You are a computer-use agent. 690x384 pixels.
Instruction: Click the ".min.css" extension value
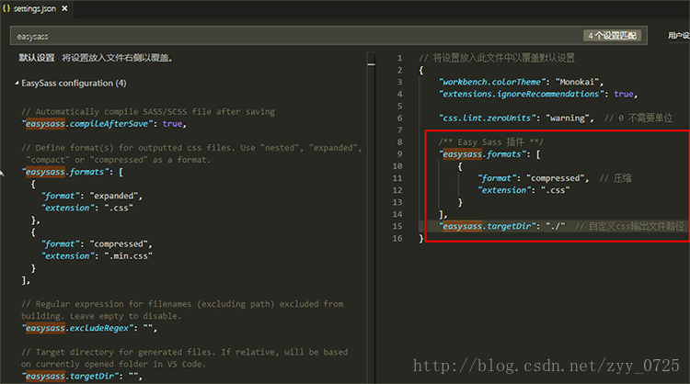pos(129,255)
